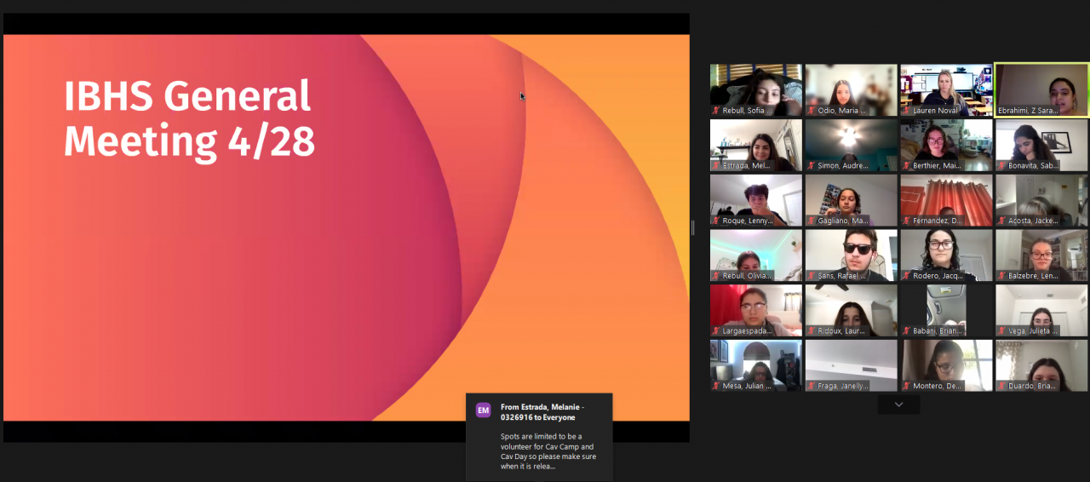Click the 'Roque, Lenny' name label
Screen dimensions: 1090x482
coord(748,221)
